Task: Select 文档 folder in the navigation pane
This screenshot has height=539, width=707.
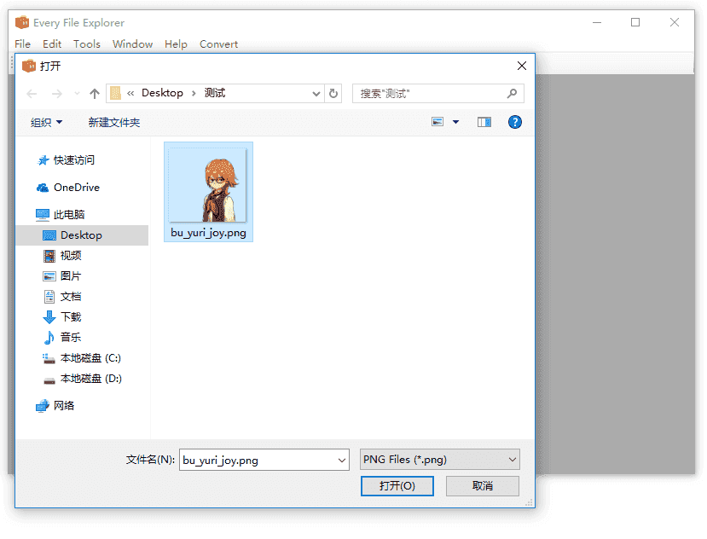Action: coord(62,297)
